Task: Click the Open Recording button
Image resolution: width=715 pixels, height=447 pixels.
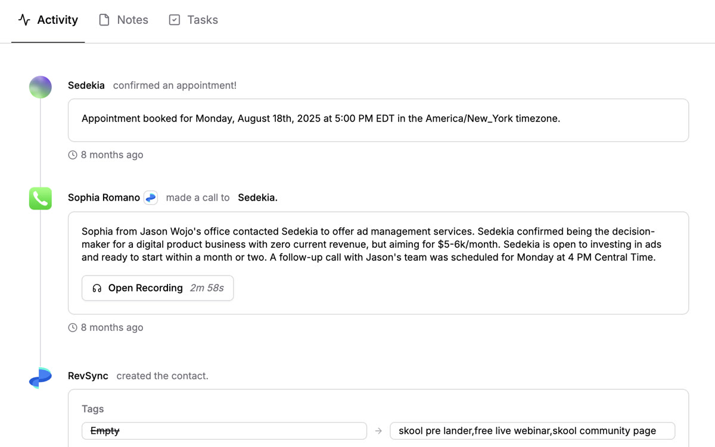Action: click(x=157, y=288)
